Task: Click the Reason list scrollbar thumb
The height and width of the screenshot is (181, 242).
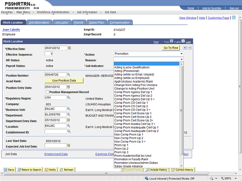Action: (181, 110)
